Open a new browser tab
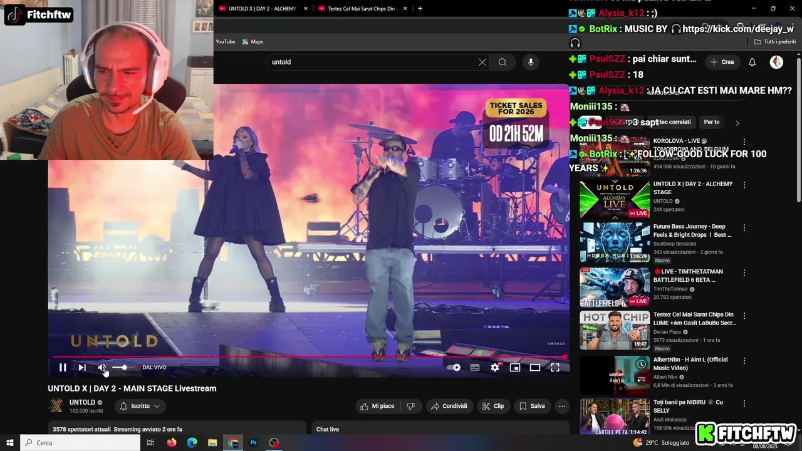Viewport: 802px width, 451px height. (x=420, y=9)
